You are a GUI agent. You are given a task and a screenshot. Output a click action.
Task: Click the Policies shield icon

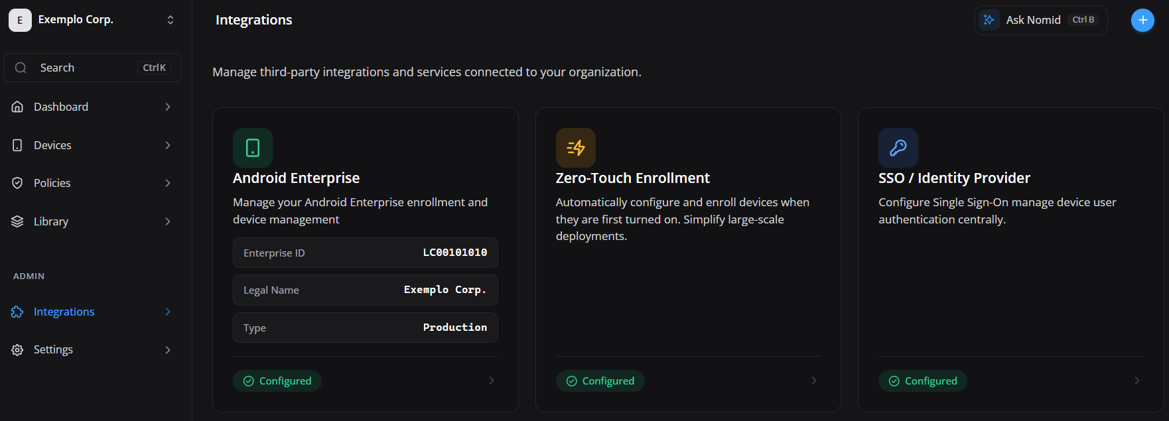click(18, 183)
